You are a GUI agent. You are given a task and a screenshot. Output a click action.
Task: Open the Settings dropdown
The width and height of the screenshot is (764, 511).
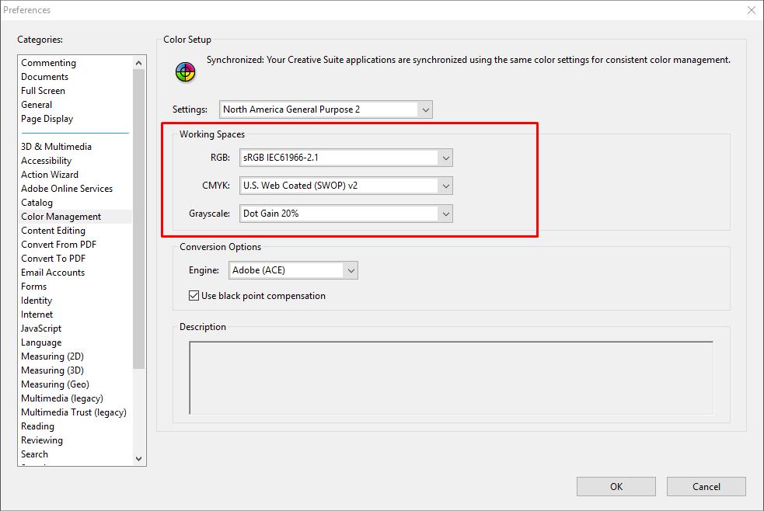326,109
